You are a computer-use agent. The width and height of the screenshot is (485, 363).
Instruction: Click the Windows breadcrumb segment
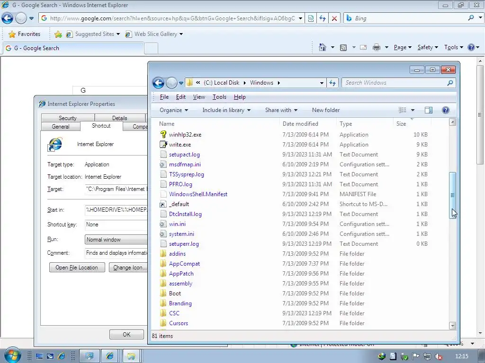point(261,83)
